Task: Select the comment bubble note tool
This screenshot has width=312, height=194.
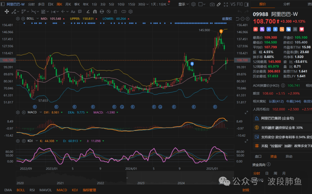Action: [80, 12]
